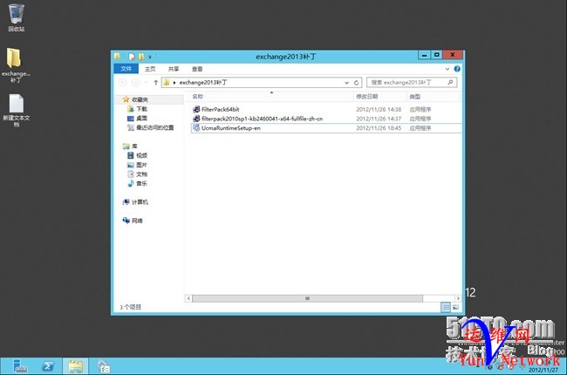
Task: Click the window system menu folder icon
Action: 117,57
